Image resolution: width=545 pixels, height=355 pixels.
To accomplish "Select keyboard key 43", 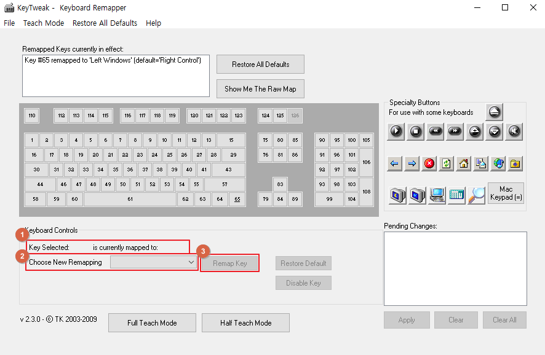I will pyautogui.click(x=228, y=170).
